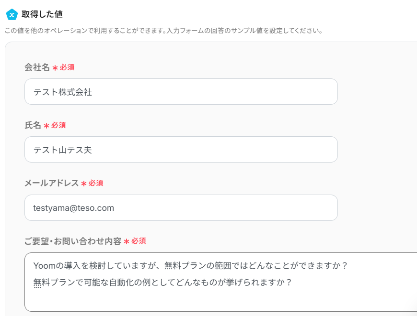
Task: Focus the メールアドレス input field
Action: click(x=181, y=208)
